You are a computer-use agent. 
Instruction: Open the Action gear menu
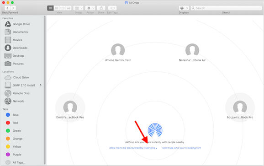point(90,8)
